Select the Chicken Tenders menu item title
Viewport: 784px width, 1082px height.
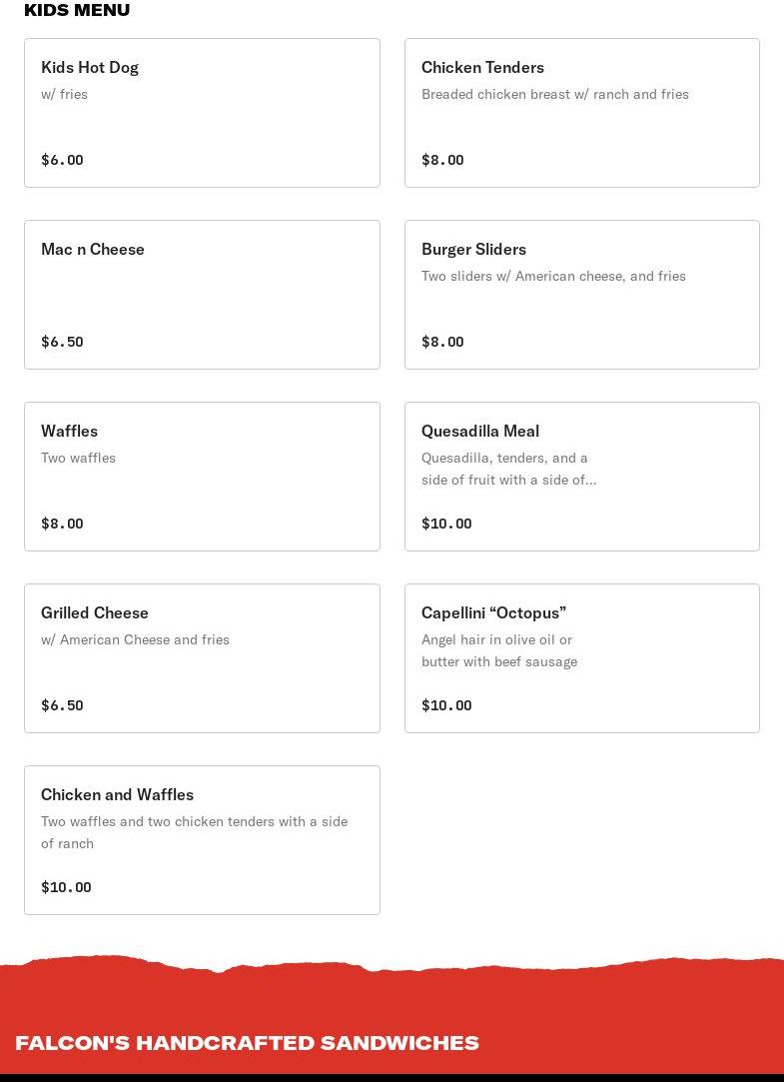[482, 67]
